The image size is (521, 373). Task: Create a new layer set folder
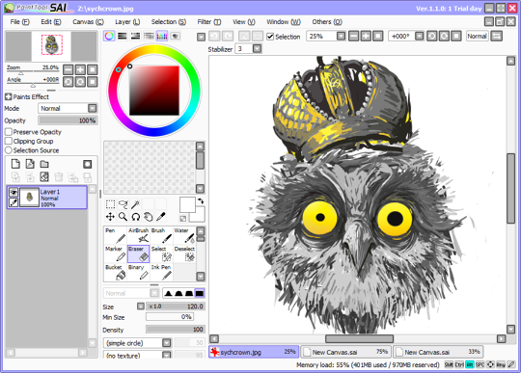[x=44, y=164]
